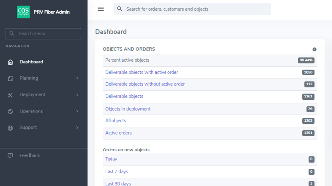Click the Deployment tools icon

(10, 95)
